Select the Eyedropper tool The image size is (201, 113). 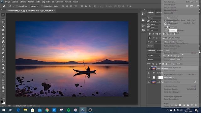coord(3,38)
